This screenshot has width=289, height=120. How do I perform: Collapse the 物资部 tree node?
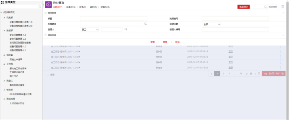pos(4,90)
